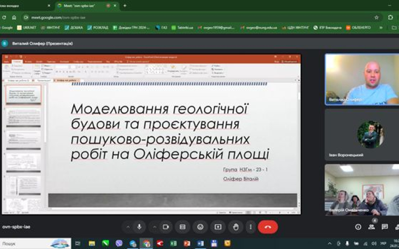This screenshot has height=249, width=399.
Task: Open ЦДН ІФНТУНГ bookmark
Action: (x=295, y=28)
